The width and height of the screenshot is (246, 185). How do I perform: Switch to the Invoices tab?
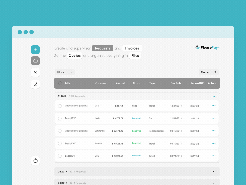pyautogui.click(x=132, y=48)
